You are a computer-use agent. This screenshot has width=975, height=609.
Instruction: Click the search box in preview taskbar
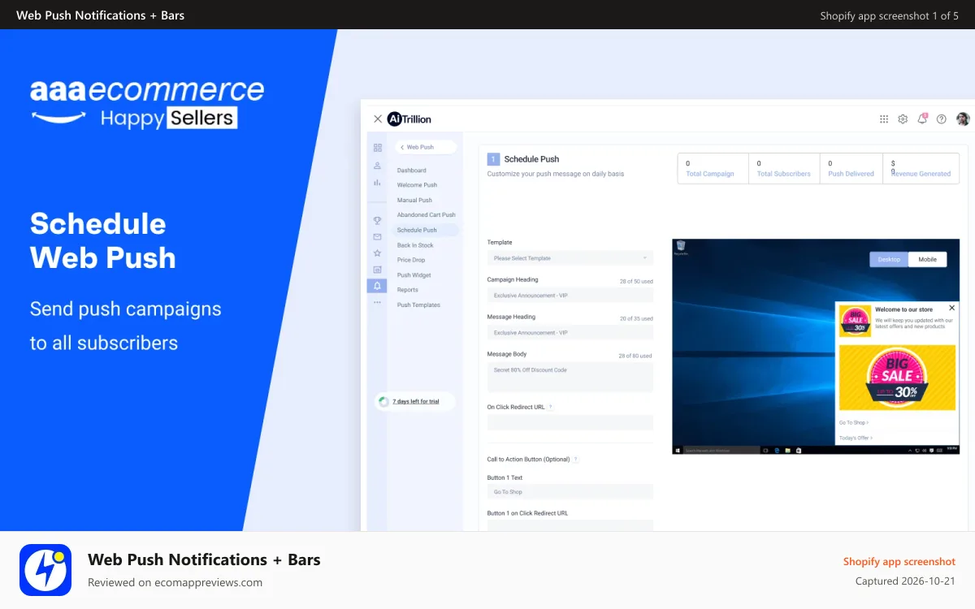(x=721, y=450)
